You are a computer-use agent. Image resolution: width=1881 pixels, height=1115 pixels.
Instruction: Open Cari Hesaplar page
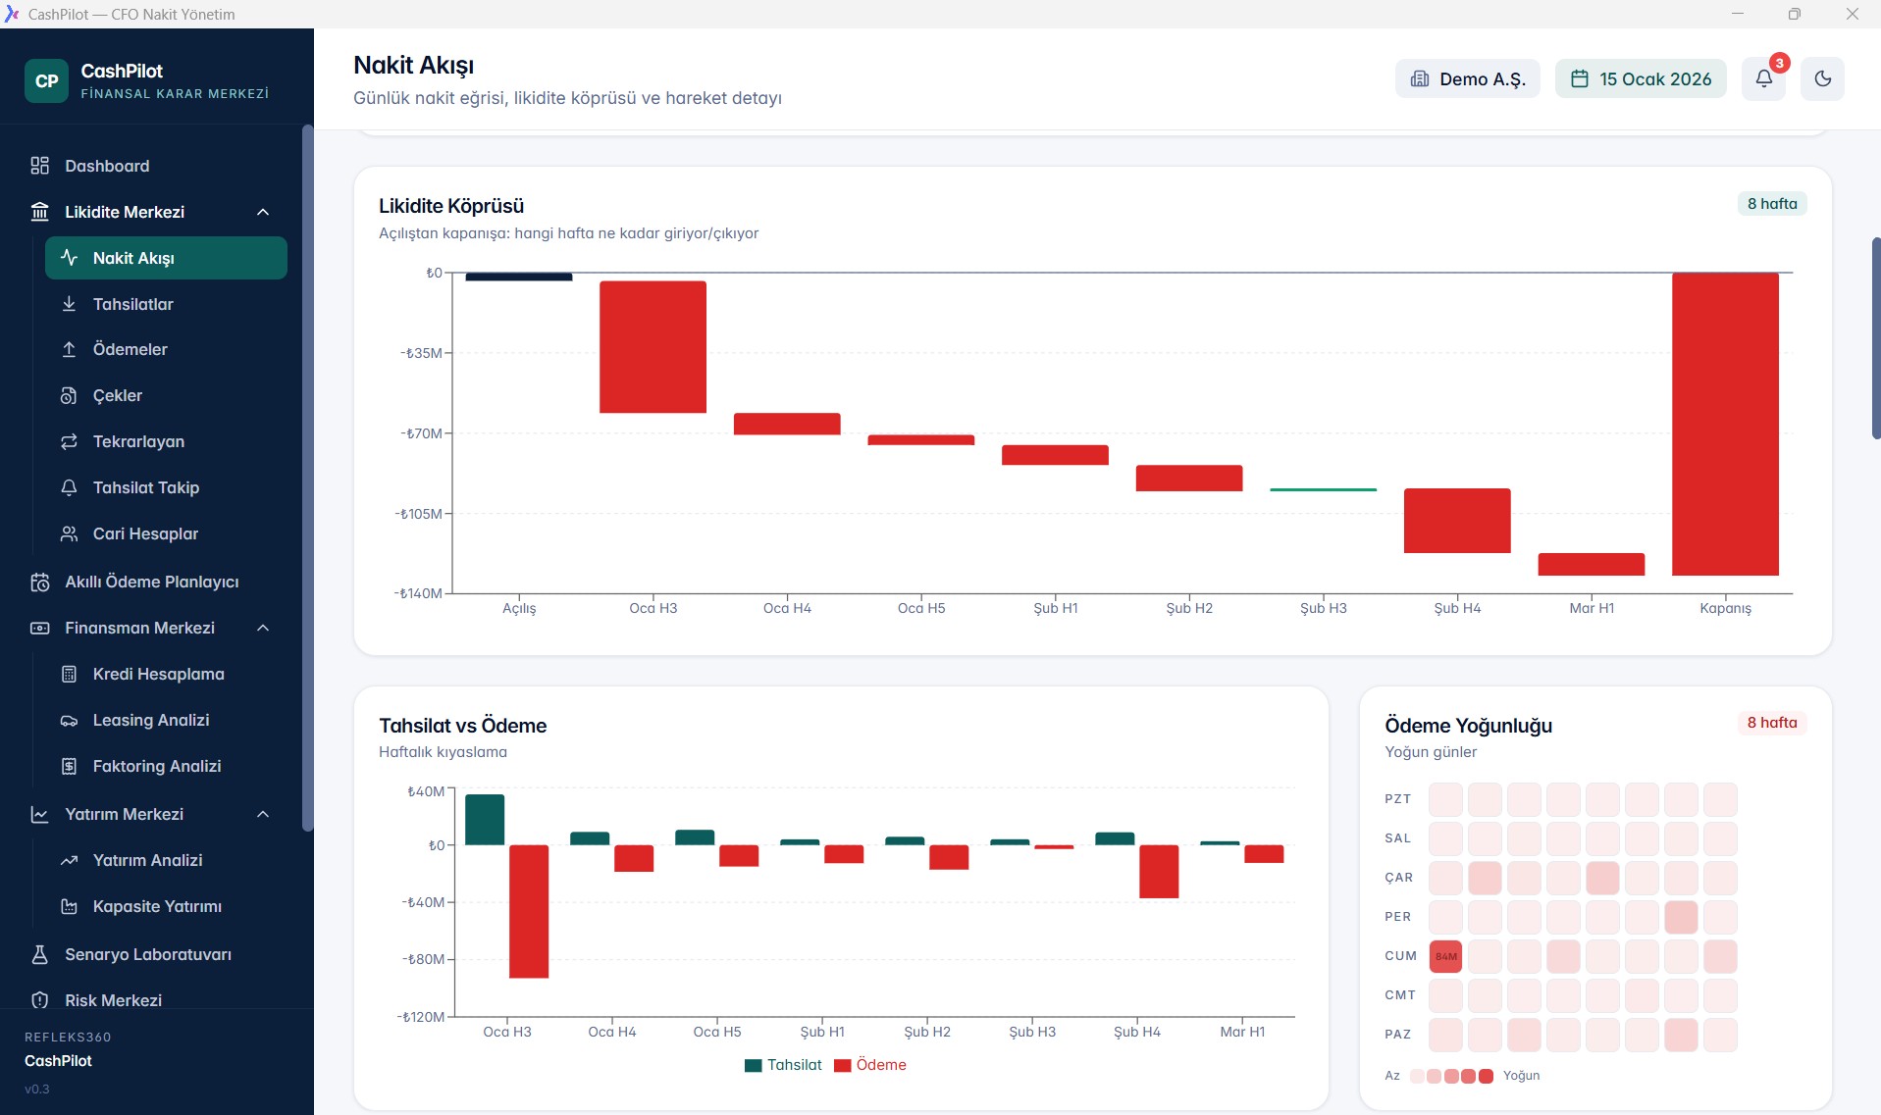pyautogui.click(x=166, y=533)
